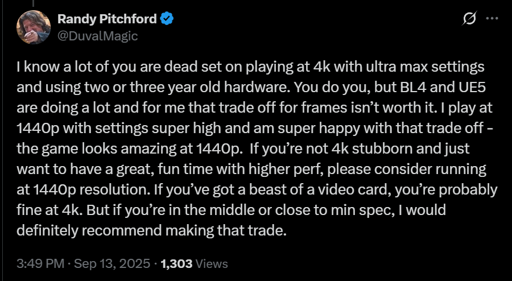Open the Grok explain-post icon
The width and height of the screenshot is (512, 281).
[x=469, y=19]
